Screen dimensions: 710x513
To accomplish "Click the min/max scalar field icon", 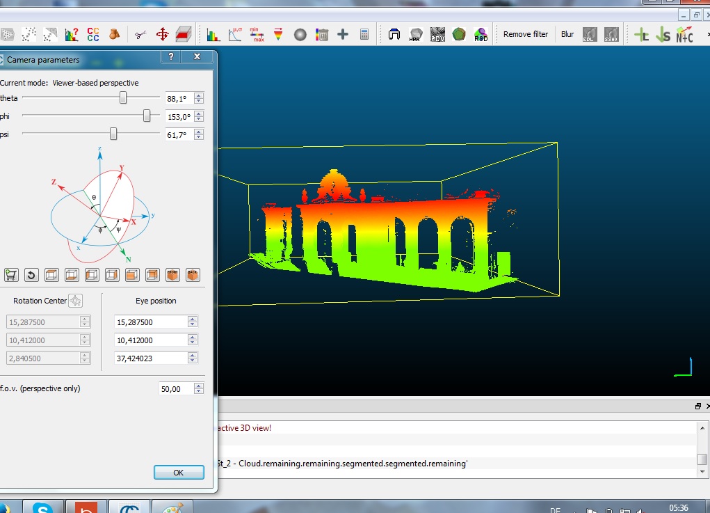I will (257, 34).
